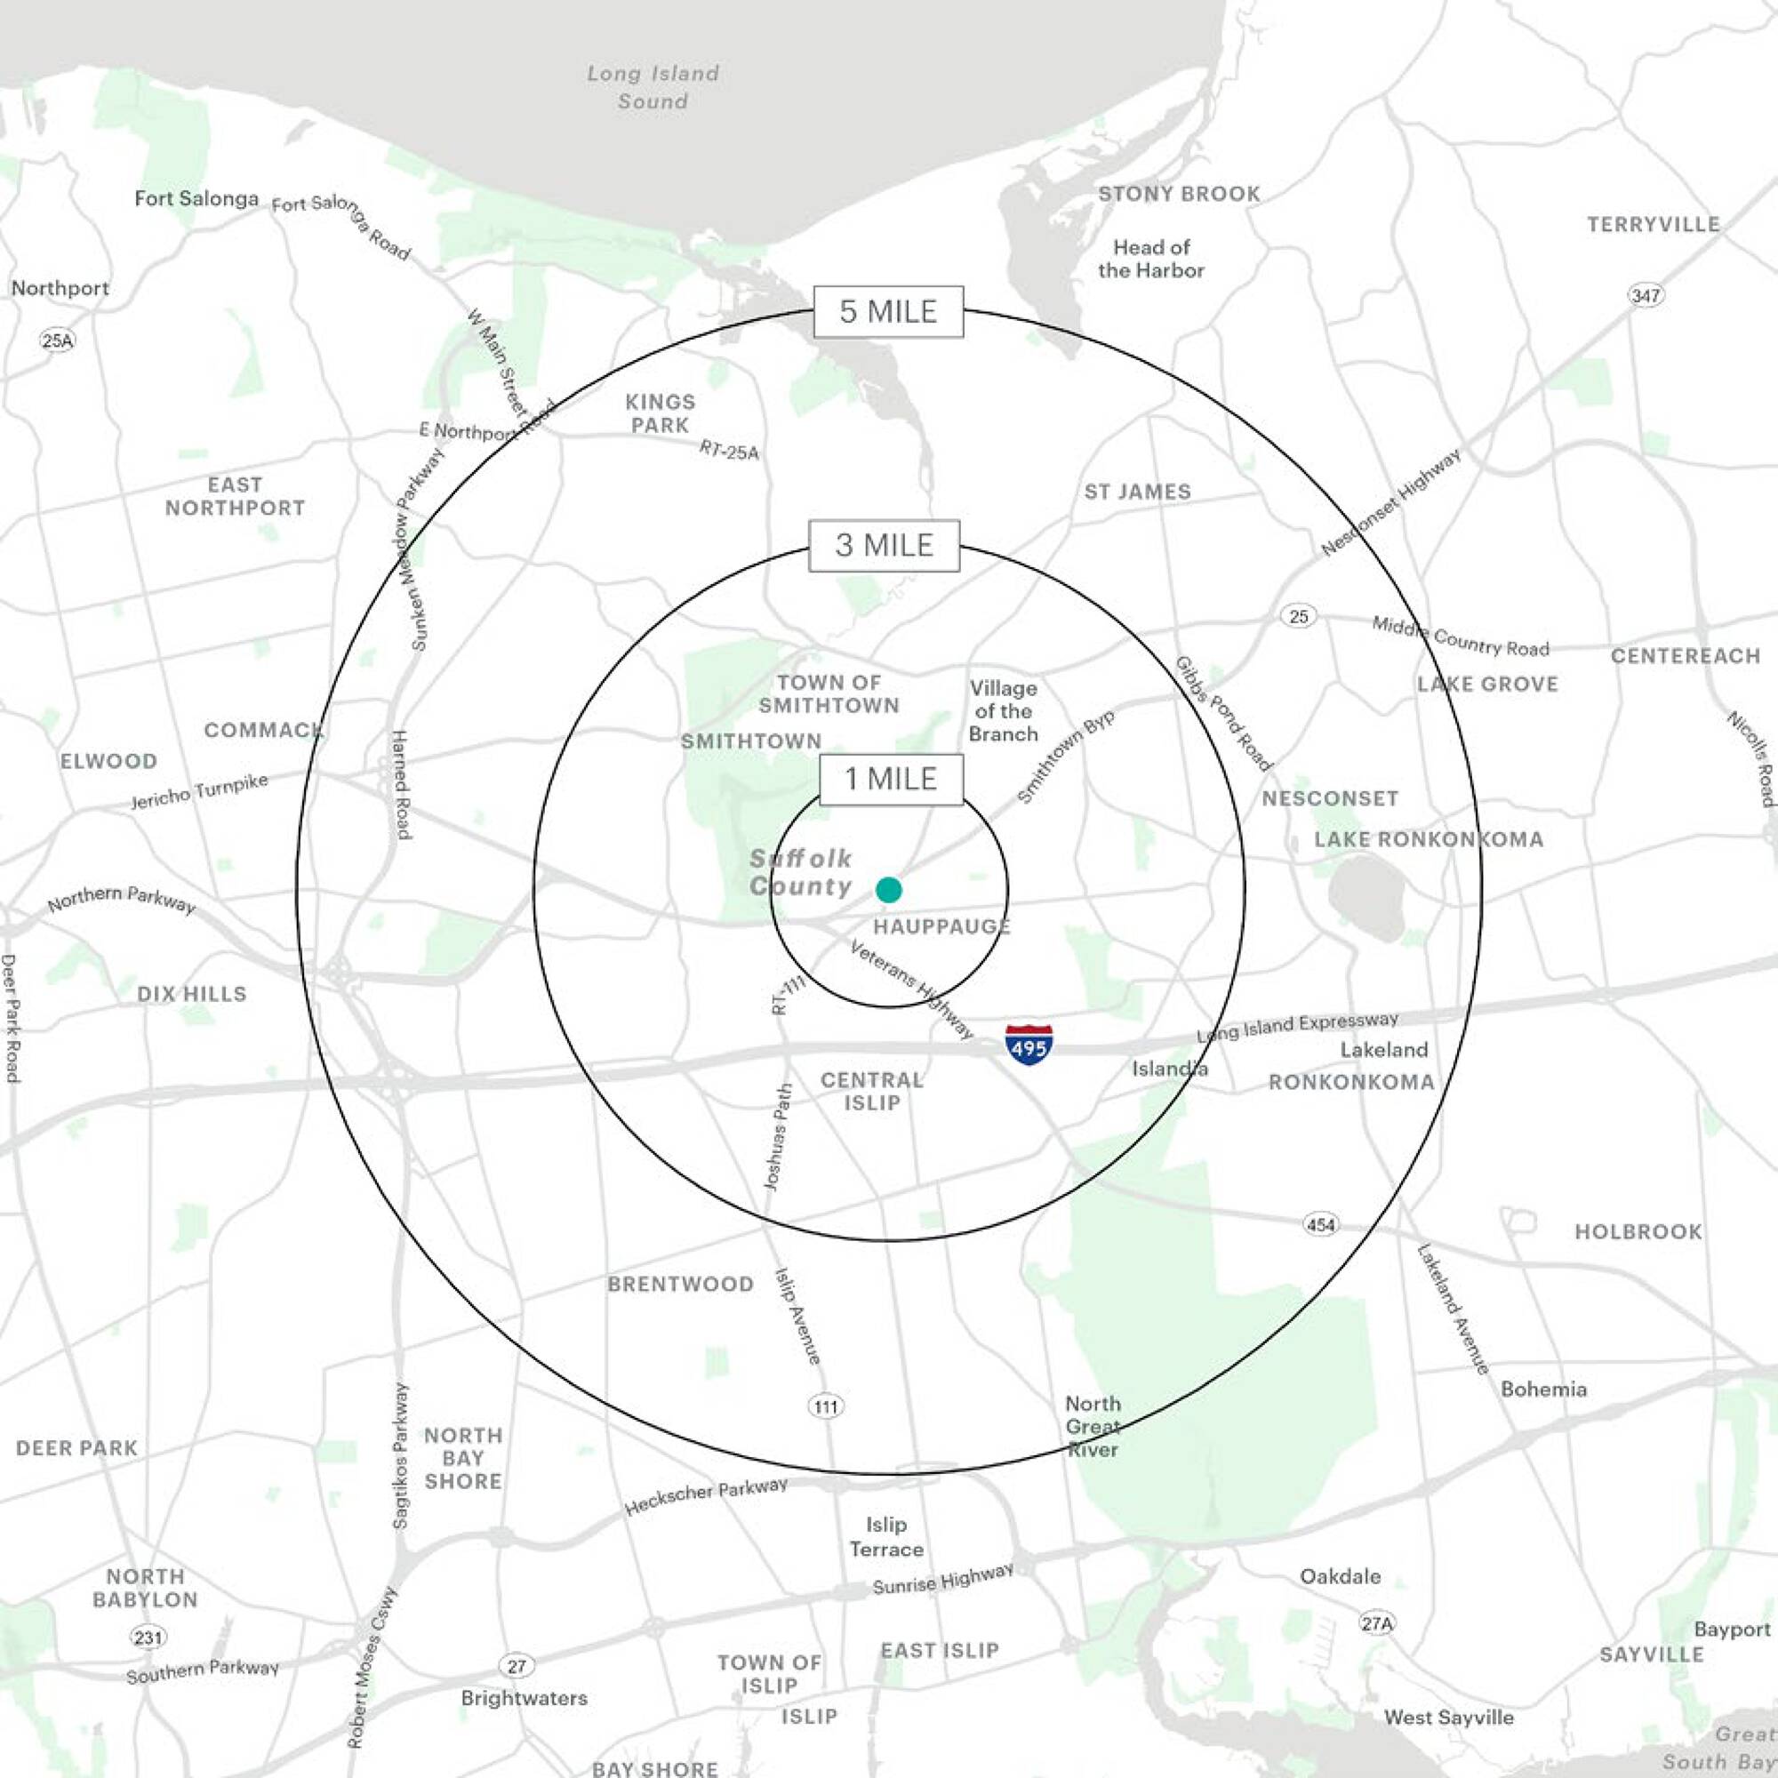1778x1778 pixels.
Task: Click the Route 27 shield marker
Action: [517, 1666]
